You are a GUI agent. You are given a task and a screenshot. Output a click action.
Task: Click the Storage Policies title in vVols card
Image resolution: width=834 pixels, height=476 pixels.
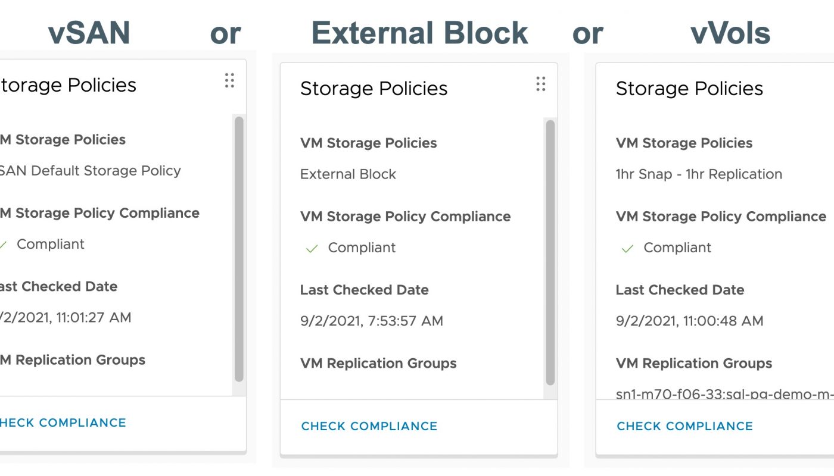click(689, 89)
